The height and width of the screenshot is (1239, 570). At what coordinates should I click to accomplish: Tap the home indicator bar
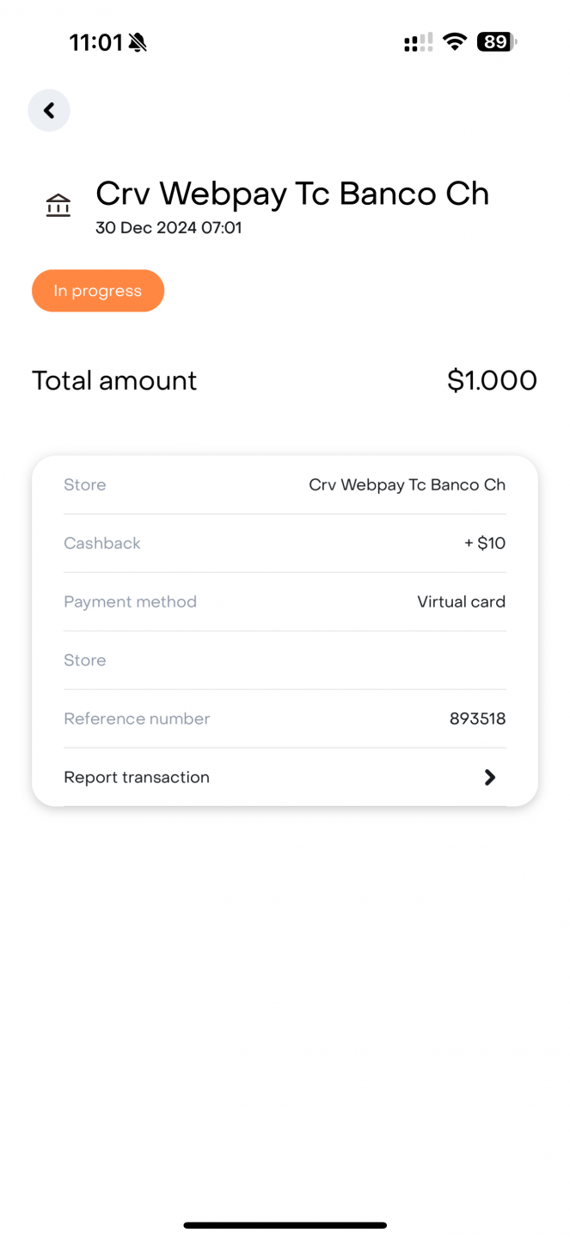point(285,1225)
